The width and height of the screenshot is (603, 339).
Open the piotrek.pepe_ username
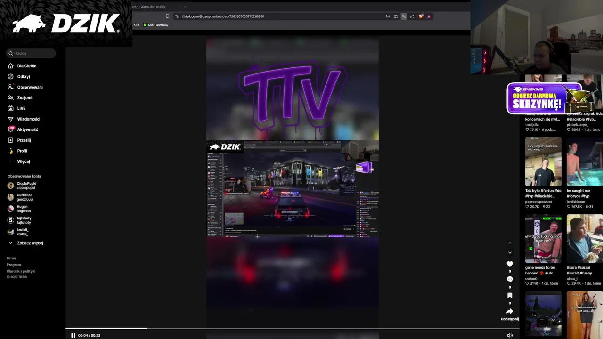click(x=577, y=125)
